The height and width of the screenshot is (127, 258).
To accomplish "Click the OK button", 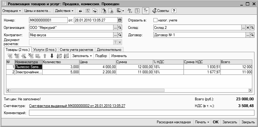I will coord(215,122).
